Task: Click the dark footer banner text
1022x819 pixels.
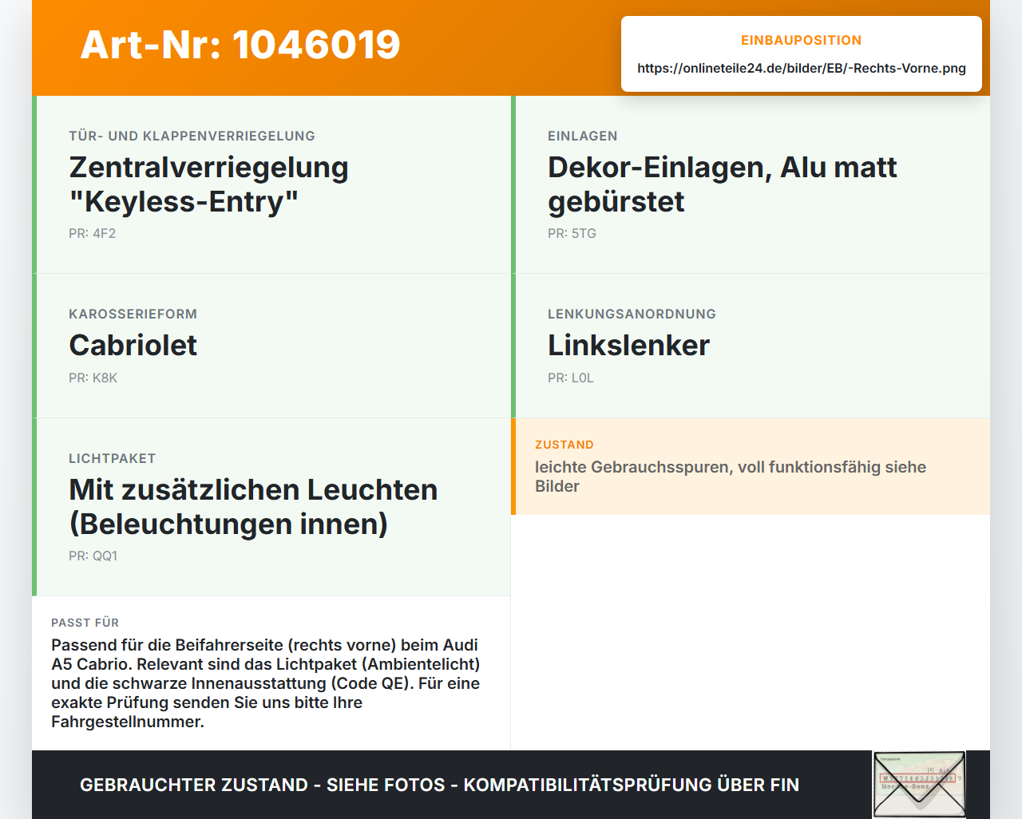Action: 439,785
